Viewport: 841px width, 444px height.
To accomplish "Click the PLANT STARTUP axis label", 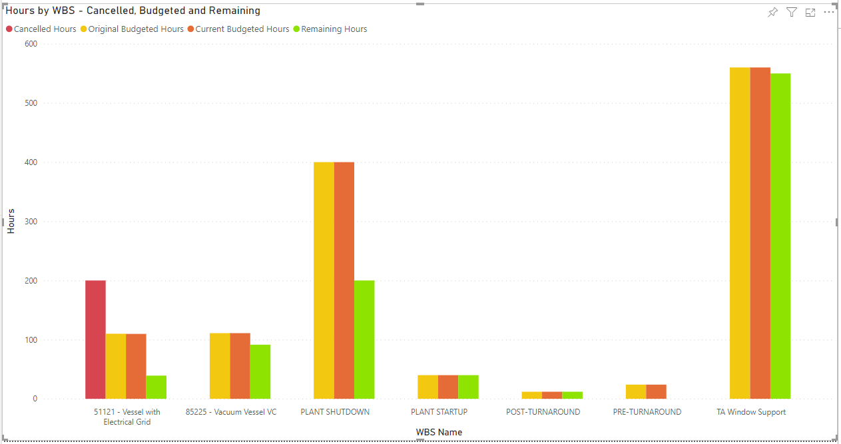I will tap(439, 412).
